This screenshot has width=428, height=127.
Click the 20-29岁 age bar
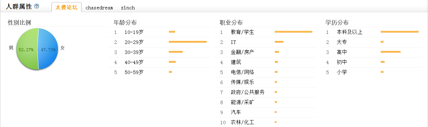(188, 42)
